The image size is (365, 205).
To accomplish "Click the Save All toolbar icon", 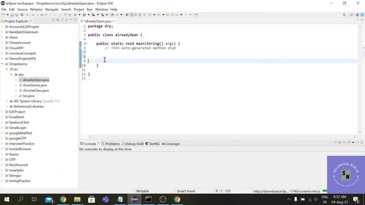I will coord(17,15).
